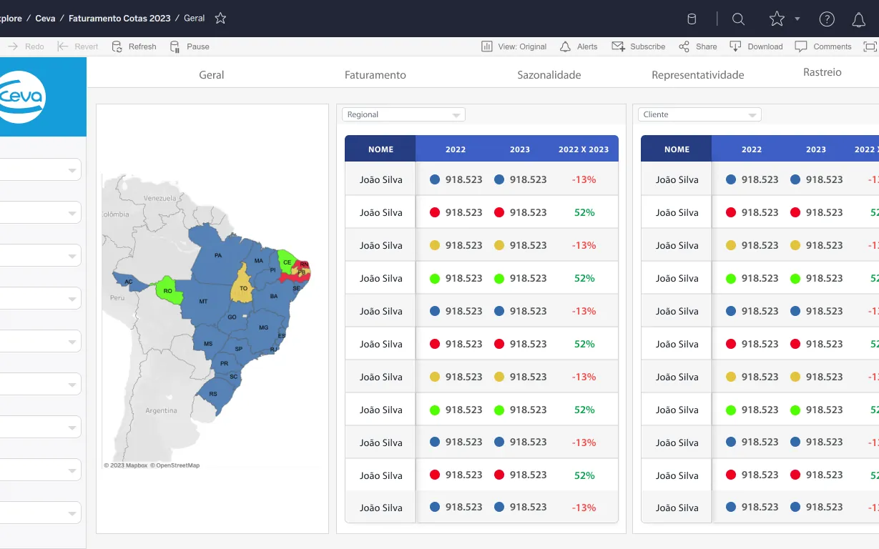Enter full screen mode icon
The image size is (879, 549).
point(870,46)
